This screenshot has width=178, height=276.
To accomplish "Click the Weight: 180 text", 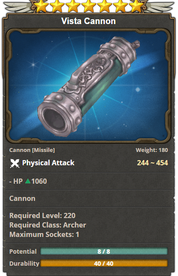I will [x=152, y=150].
